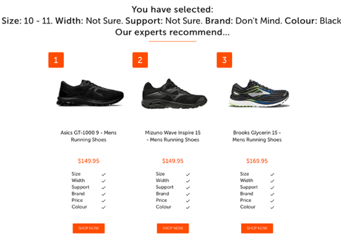Click Shop Now for Brooks Glycerin 15
Viewport: 341px width, 248px height.
257,228
